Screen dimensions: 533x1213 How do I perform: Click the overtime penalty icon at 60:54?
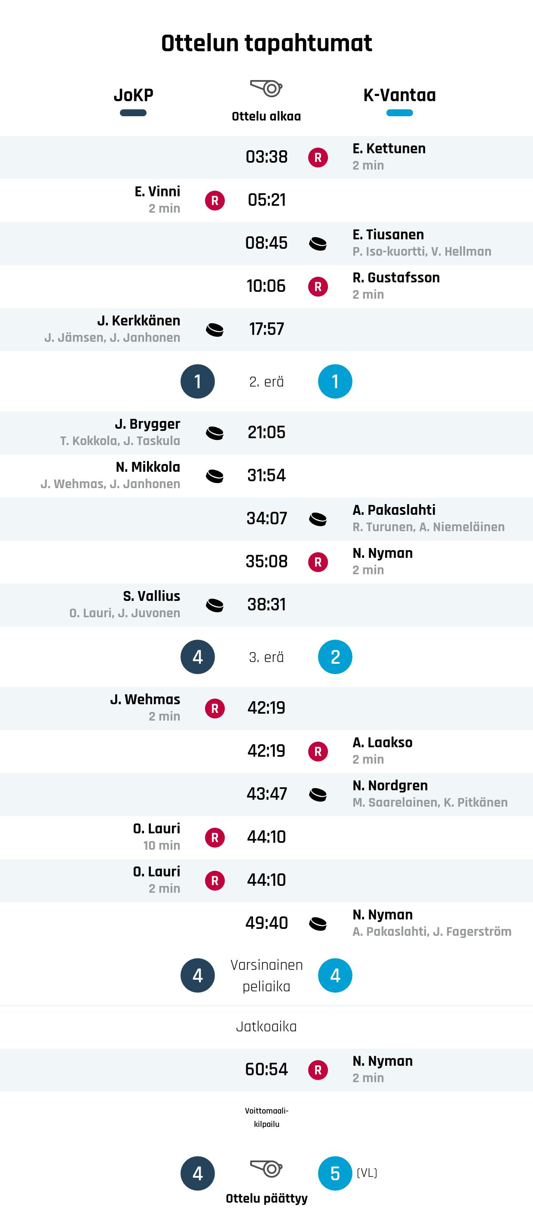tap(318, 1070)
